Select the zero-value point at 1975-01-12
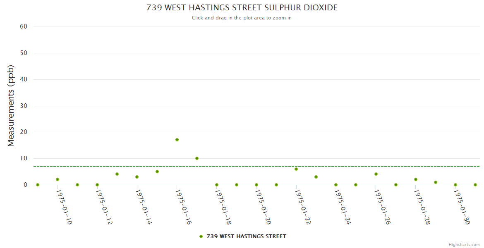This screenshot has height=248, width=484. [97, 185]
